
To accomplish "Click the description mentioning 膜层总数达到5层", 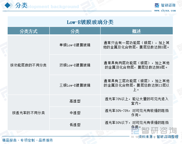I will click(137, 45).
